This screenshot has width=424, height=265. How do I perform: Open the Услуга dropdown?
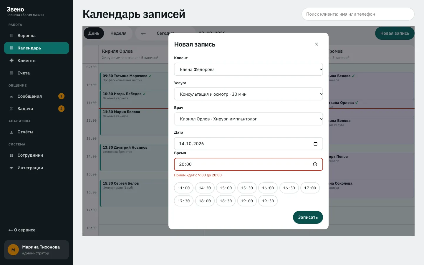point(249,94)
